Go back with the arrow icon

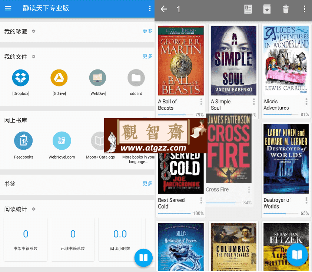point(164,9)
